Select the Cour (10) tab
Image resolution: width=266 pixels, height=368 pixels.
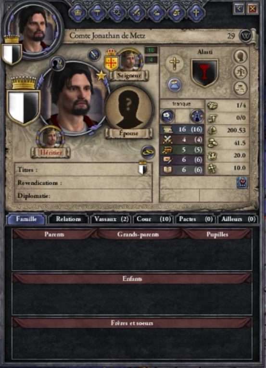pyautogui.click(x=153, y=219)
